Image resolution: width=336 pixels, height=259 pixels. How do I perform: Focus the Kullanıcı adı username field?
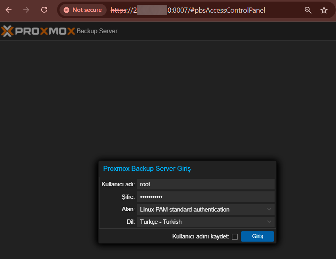[206, 184]
